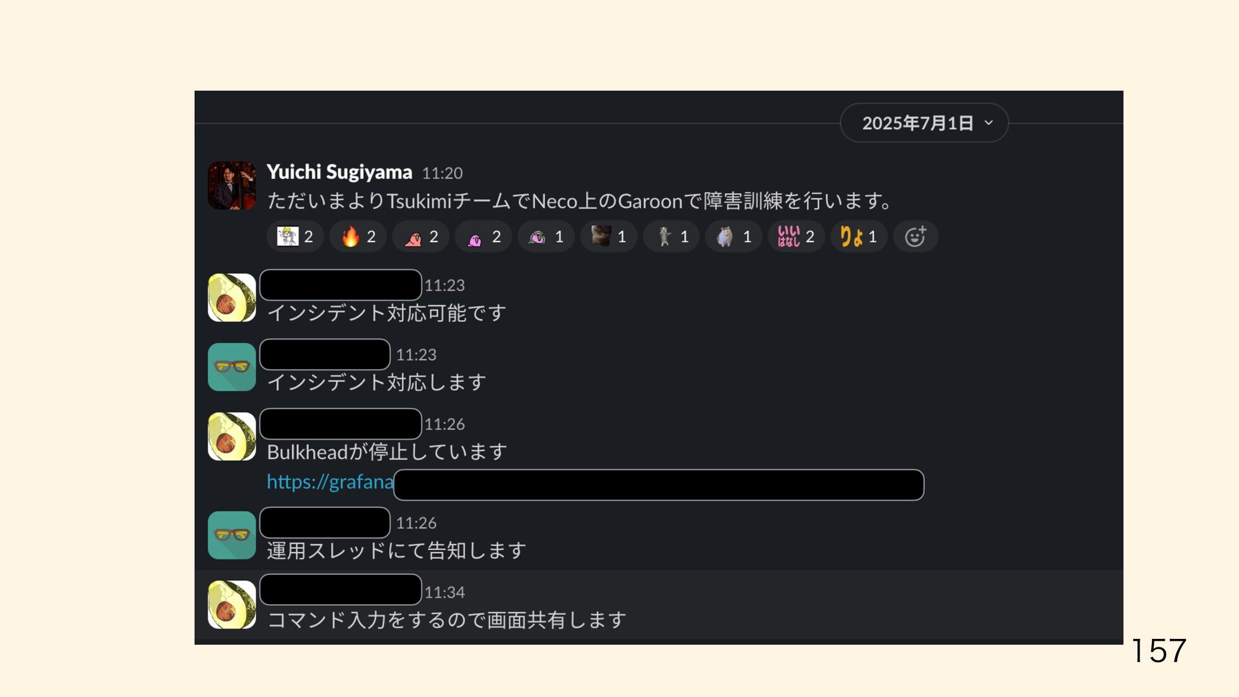Click the 11:20 message timestamp
Screen dimensions: 1239x697
tap(442, 173)
